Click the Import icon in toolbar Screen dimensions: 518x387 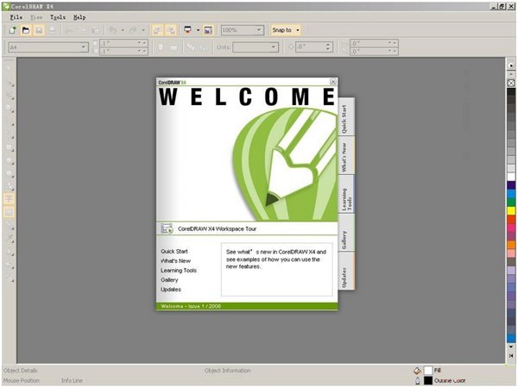coord(157,30)
